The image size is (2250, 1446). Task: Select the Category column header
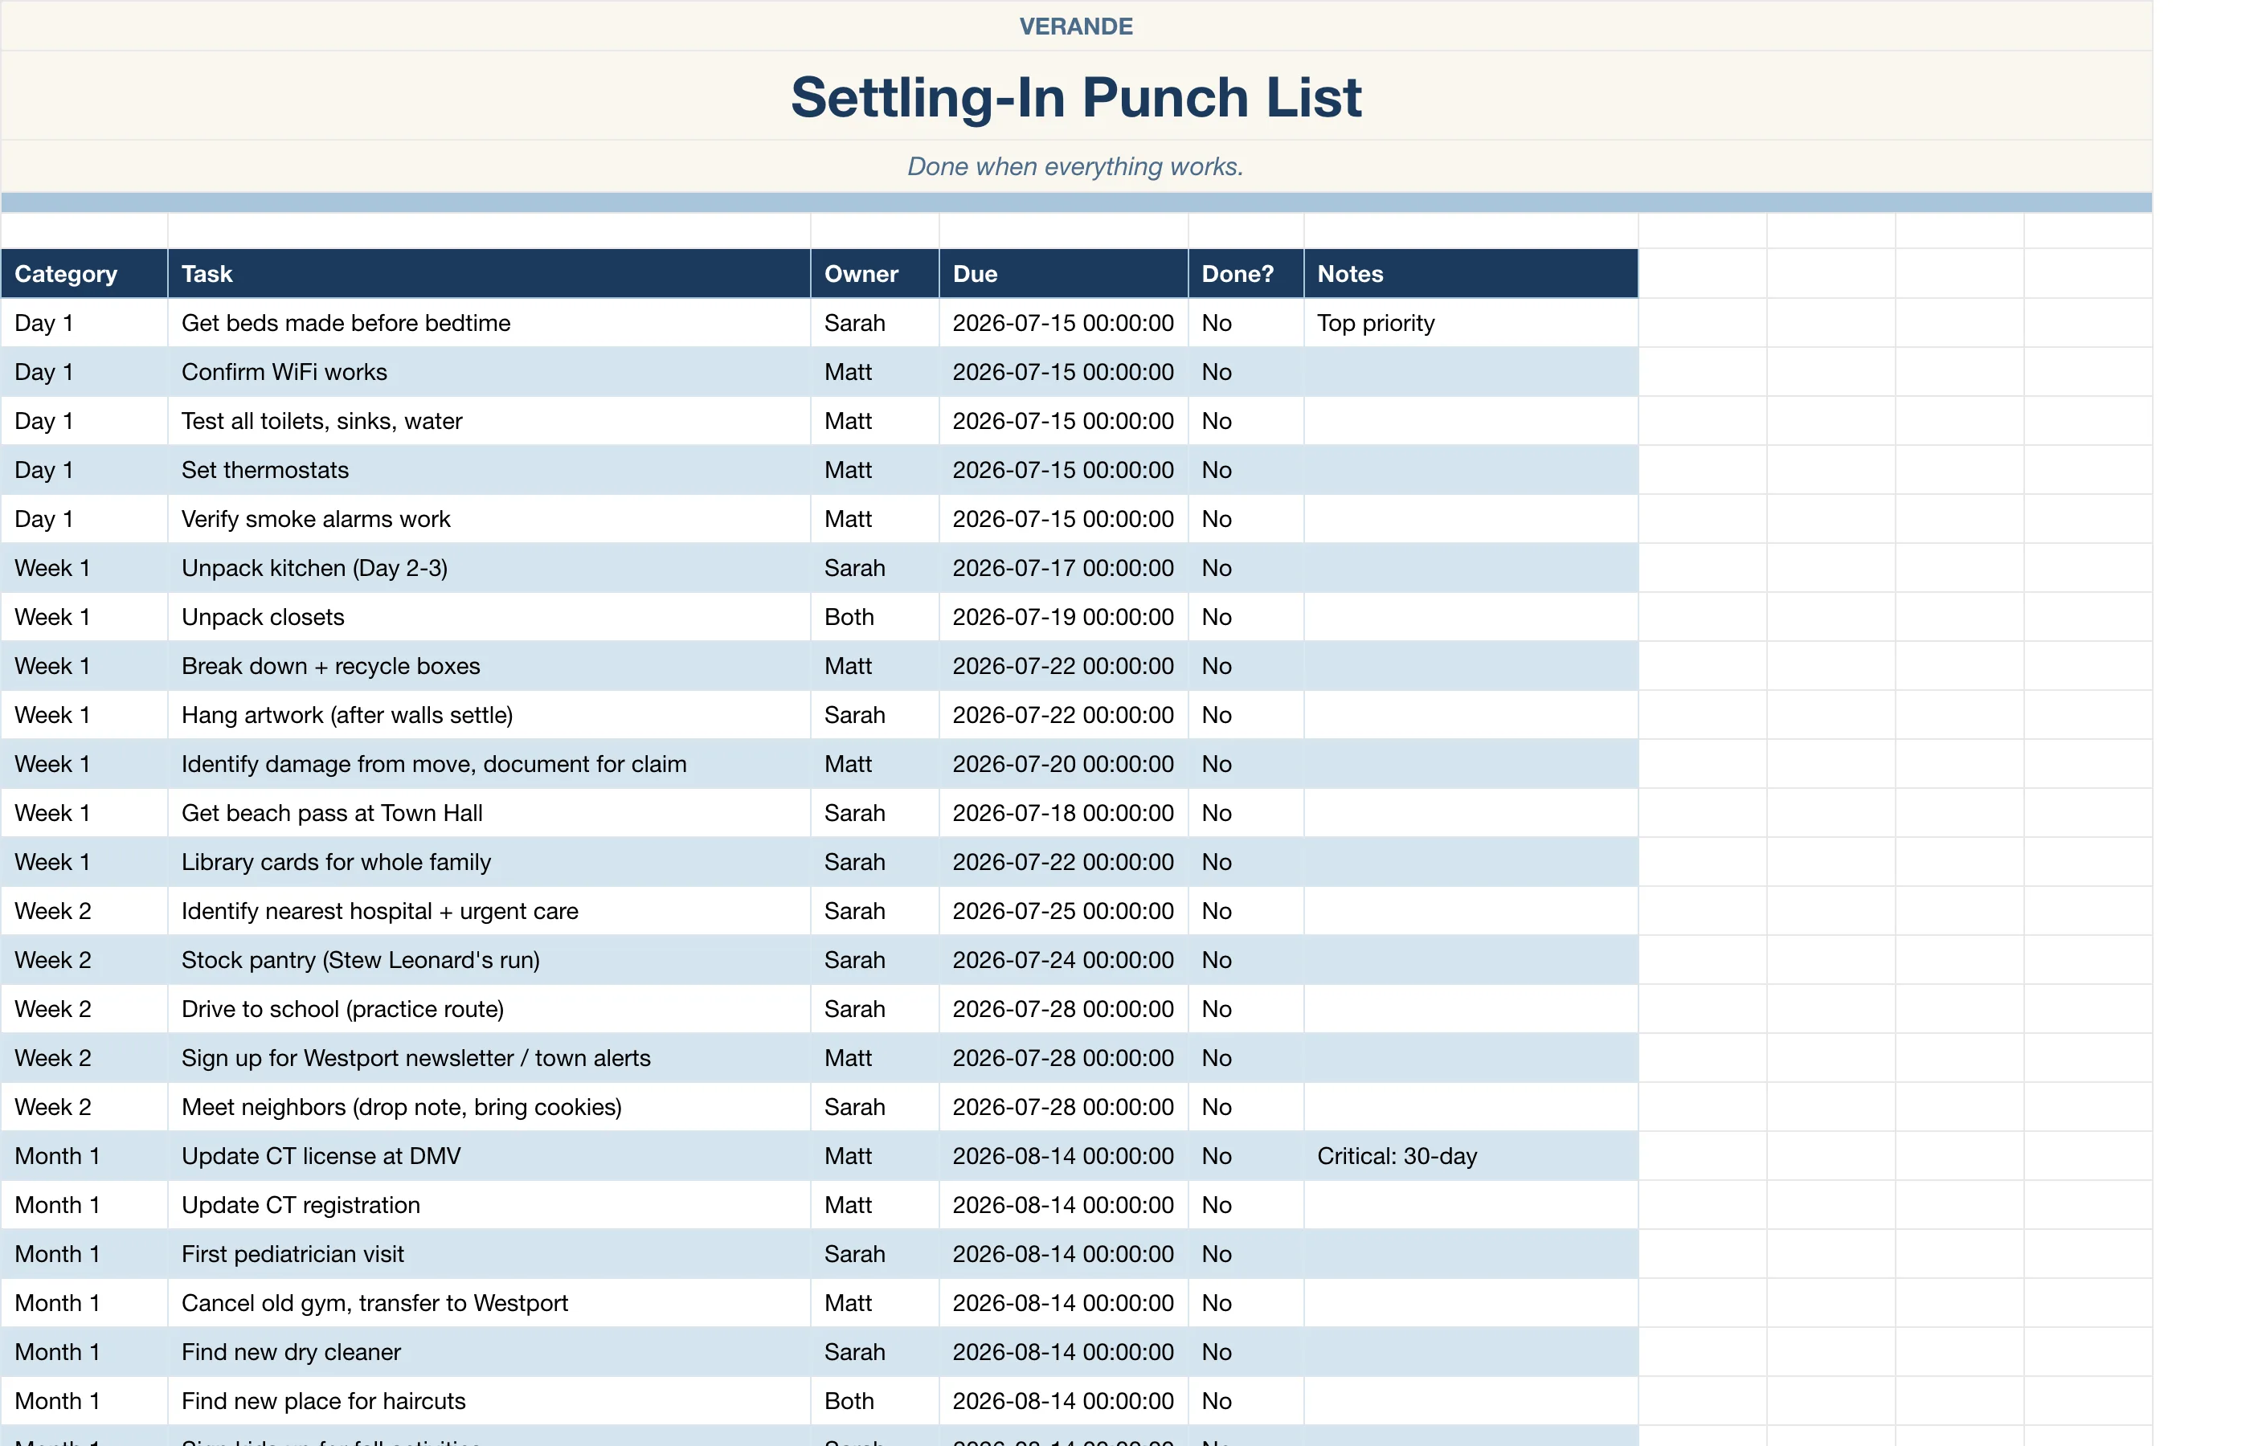pos(84,273)
